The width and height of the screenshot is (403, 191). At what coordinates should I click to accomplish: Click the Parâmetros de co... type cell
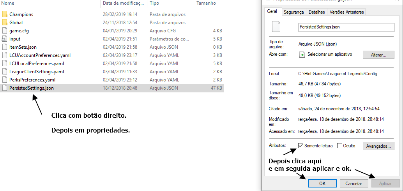(x=170, y=39)
